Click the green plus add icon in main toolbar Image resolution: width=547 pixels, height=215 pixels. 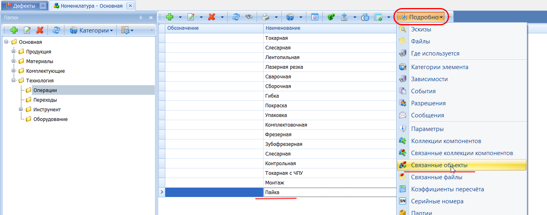[170, 17]
